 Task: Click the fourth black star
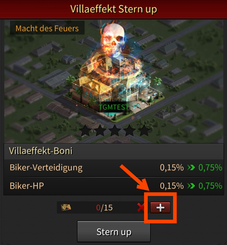(129, 131)
